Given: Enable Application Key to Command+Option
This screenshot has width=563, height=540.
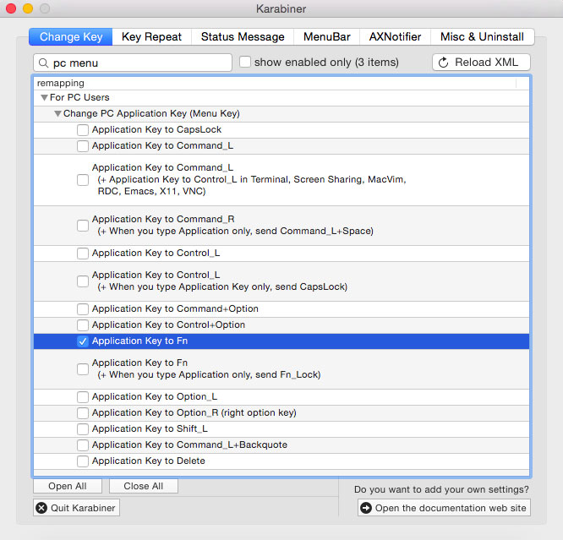Looking at the screenshot, I should click(x=83, y=308).
